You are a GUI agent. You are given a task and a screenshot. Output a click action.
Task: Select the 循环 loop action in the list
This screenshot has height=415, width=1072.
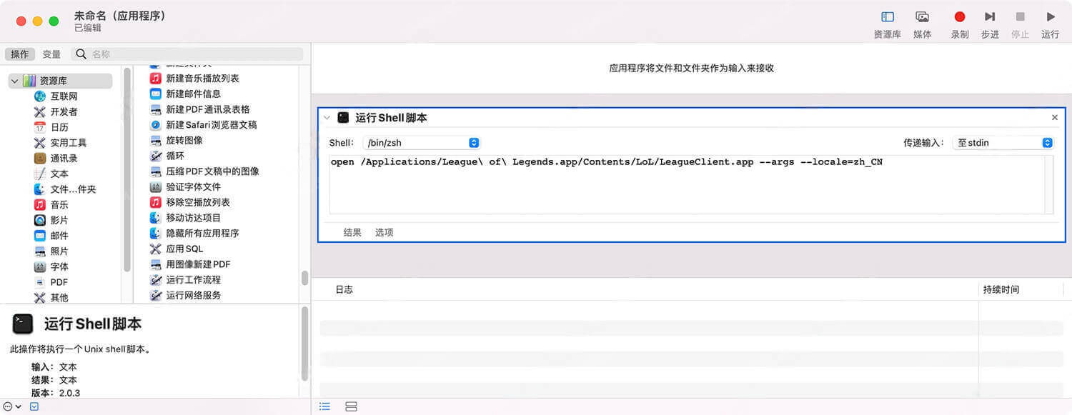(174, 155)
